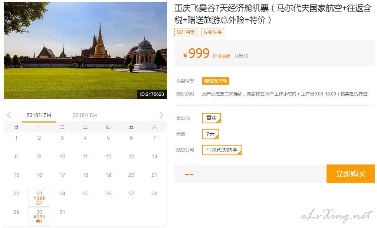Open the Bangkok Grand Palace product photo
Viewport: 377px width, 228px height.
[x=85, y=51]
